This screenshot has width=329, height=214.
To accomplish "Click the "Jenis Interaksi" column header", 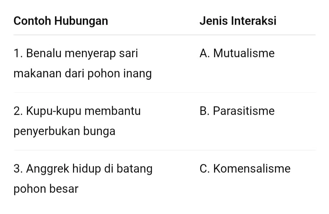I will pos(238,21).
